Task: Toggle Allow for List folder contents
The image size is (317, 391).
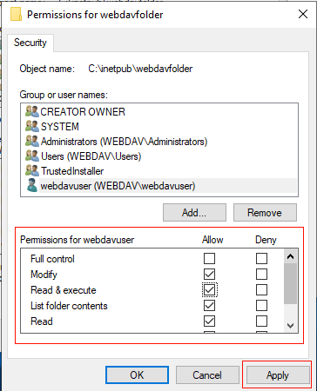Action: 209,305
